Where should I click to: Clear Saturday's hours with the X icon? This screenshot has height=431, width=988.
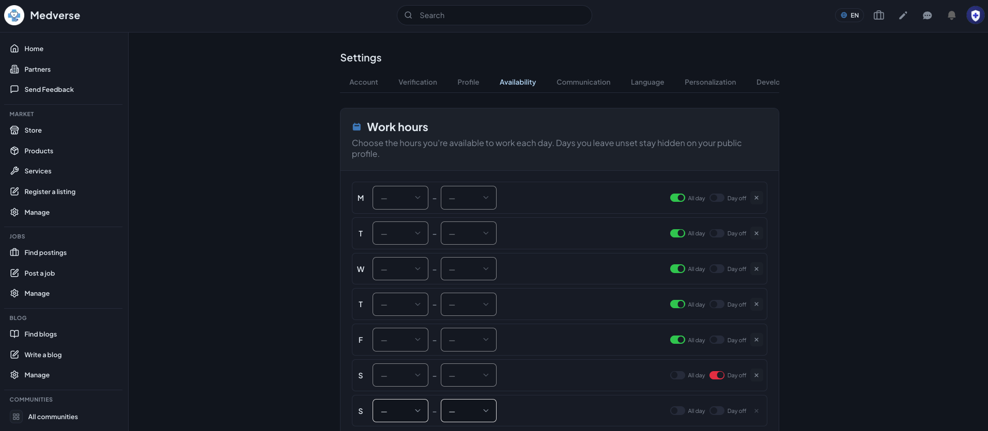757,375
